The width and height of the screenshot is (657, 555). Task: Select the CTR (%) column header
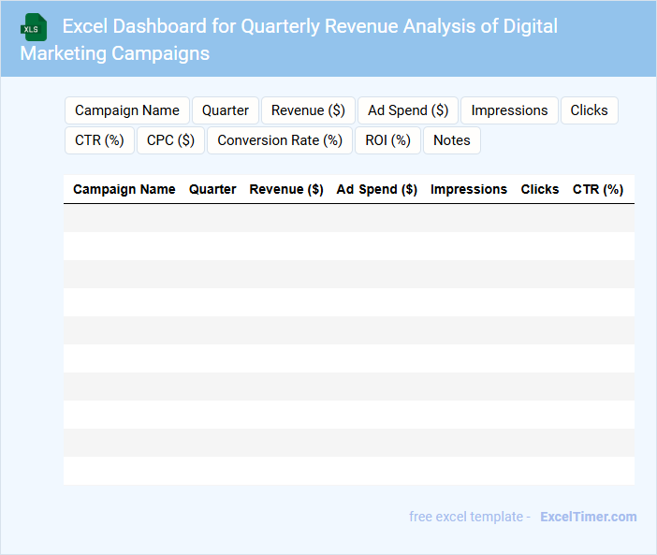point(598,189)
